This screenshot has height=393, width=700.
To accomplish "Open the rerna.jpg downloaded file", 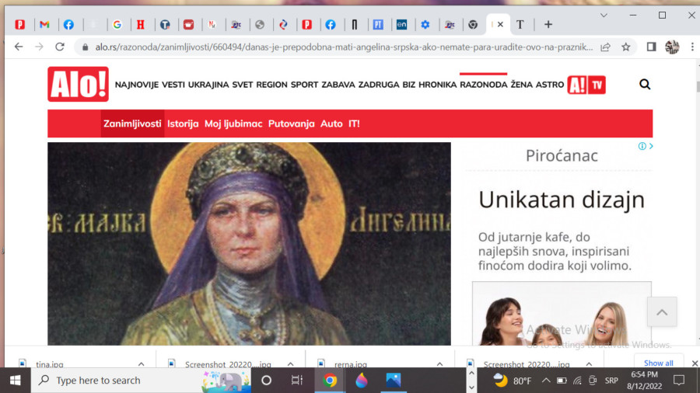I will 351,364.
